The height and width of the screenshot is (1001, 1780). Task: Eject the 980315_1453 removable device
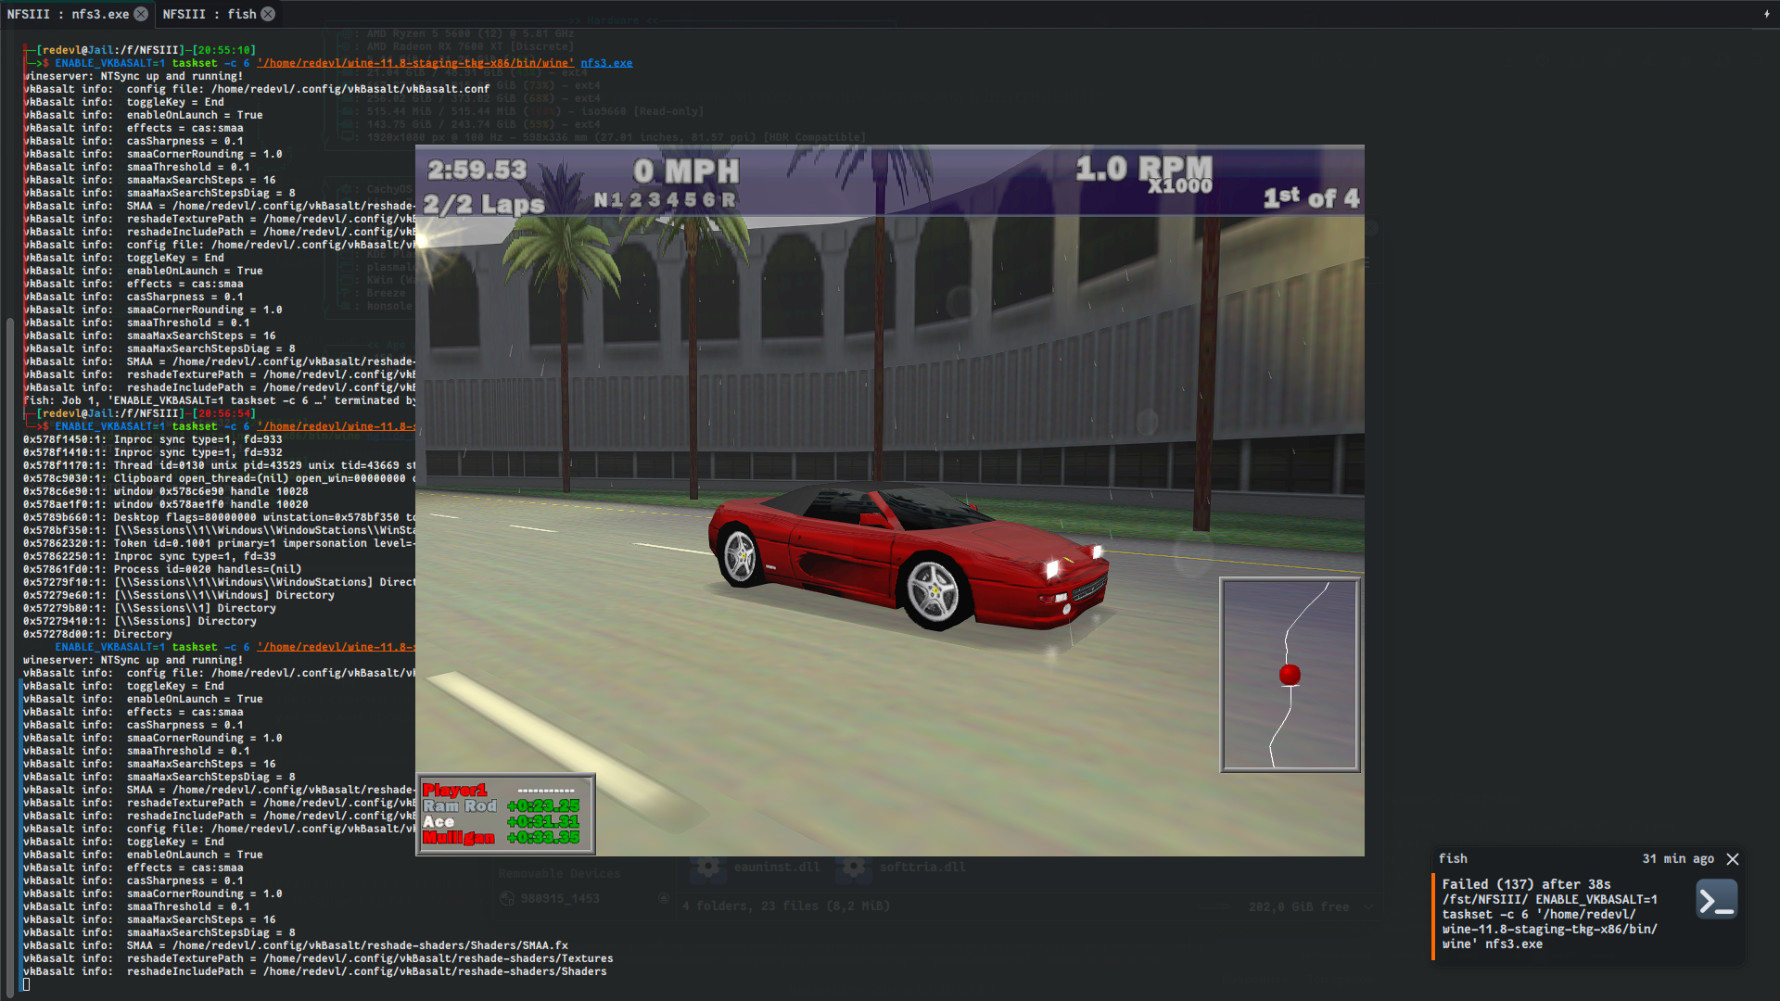tap(663, 898)
